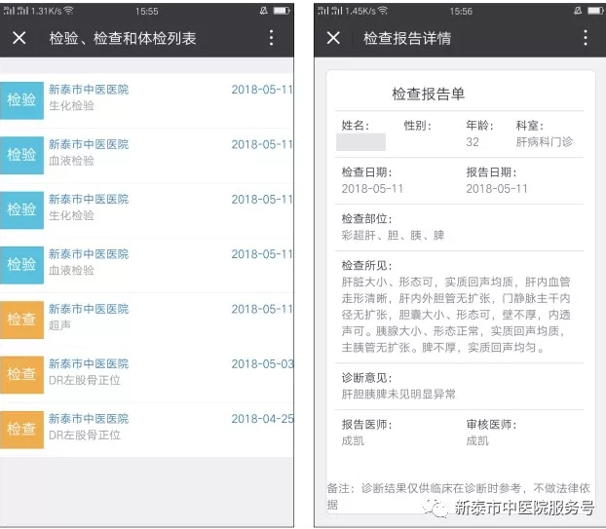606x529 pixels.
Task: Tap the orange 检查 badge beside 超声
Action: coord(21,319)
